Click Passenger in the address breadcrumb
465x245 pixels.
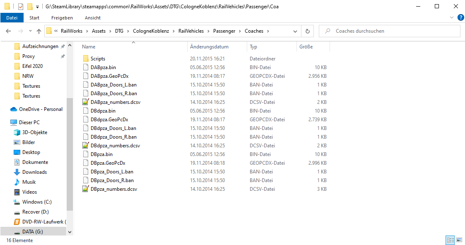(x=224, y=31)
